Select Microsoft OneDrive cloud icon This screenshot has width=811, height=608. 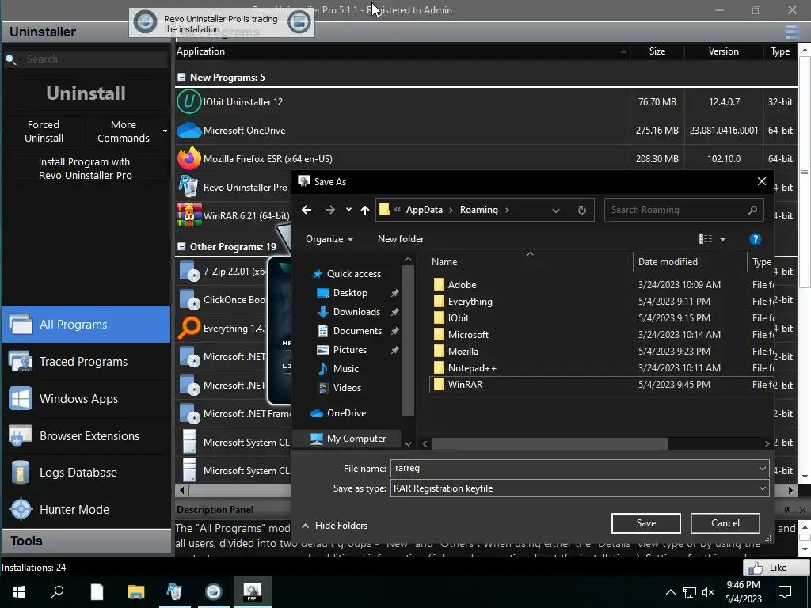[x=188, y=131]
